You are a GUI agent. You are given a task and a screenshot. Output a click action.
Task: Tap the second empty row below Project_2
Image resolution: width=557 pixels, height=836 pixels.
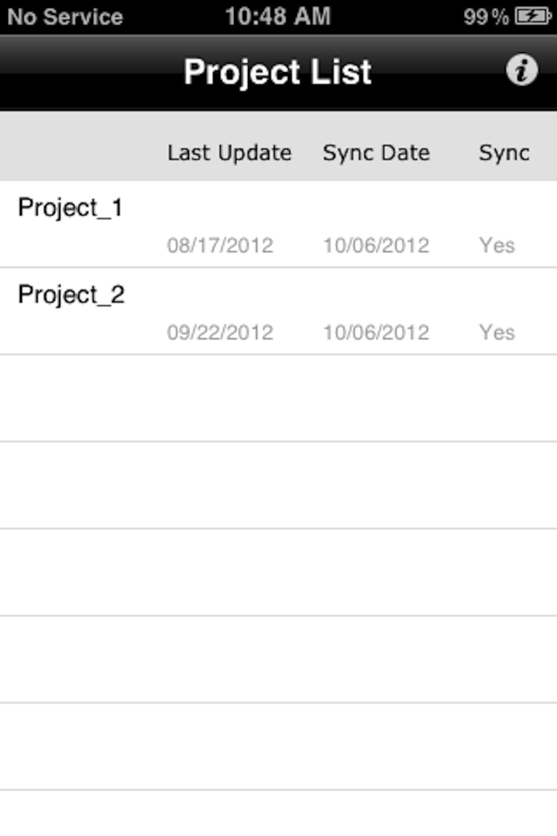point(278,485)
